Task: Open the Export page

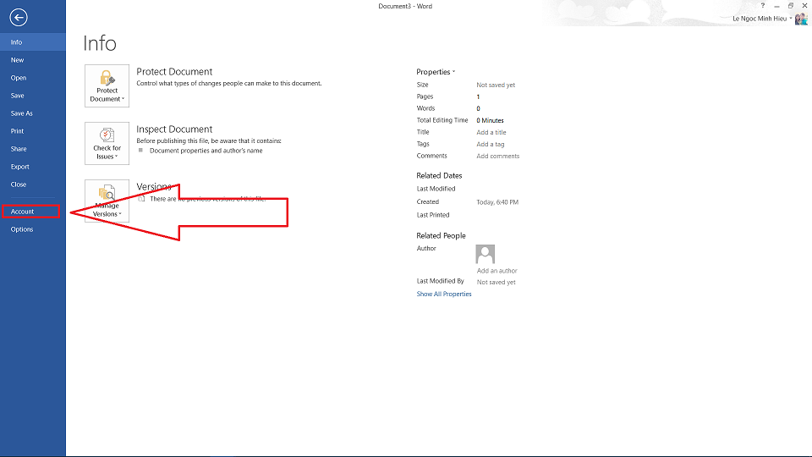Action: pos(33,167)
